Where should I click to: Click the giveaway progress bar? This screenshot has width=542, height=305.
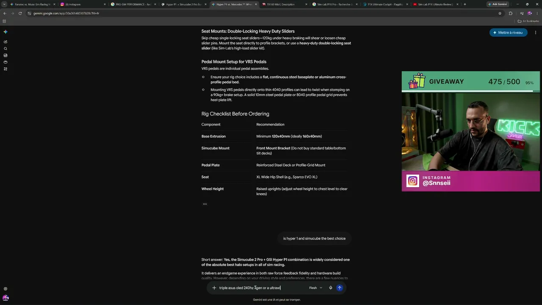point(470,91)
